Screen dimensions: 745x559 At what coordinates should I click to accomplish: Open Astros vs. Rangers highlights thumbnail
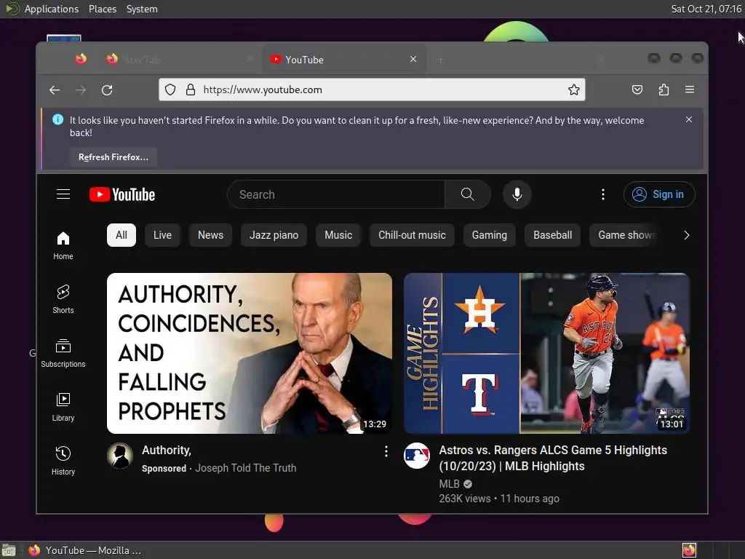pos(547,353)
